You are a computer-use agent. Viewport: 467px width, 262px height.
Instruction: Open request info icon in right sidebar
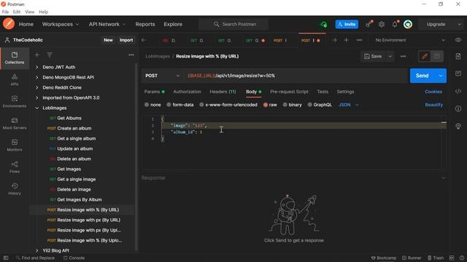(x=458, y=108)
